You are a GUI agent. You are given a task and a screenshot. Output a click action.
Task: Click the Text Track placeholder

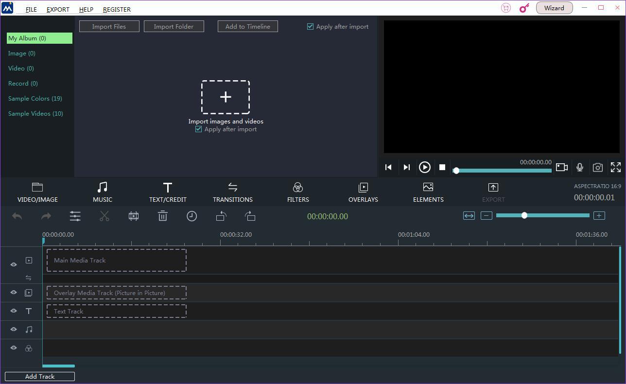[117, 311]
